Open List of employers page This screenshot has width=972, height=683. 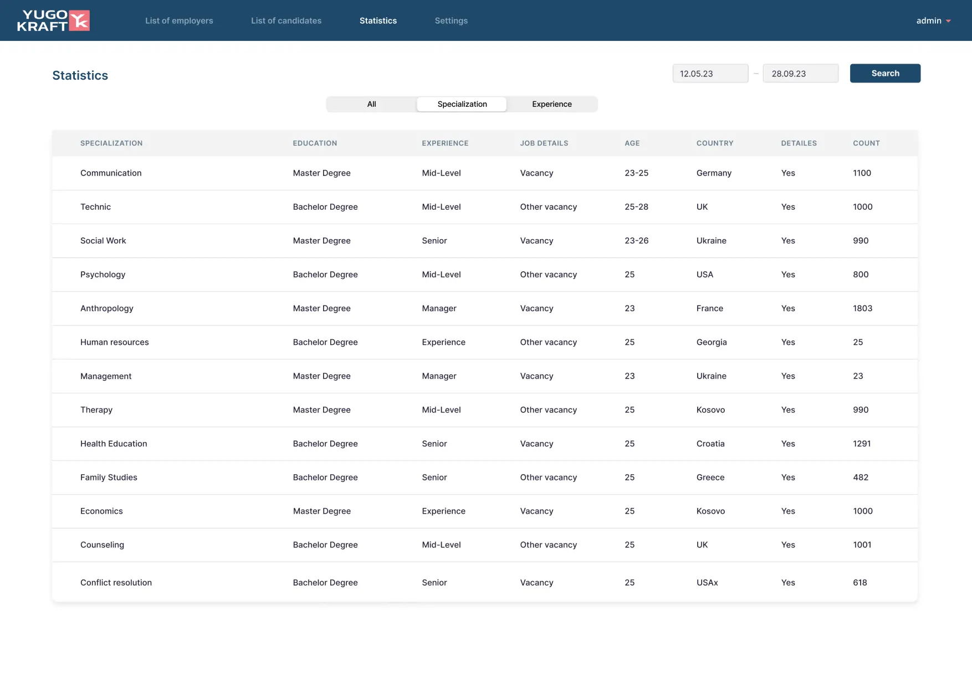point(179,20)
